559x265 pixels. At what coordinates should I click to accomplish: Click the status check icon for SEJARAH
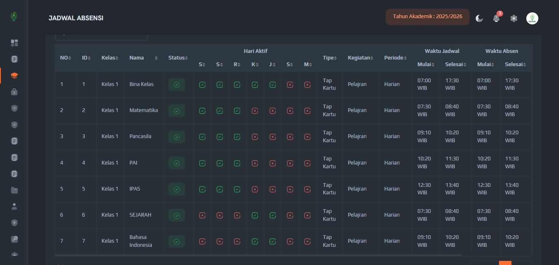(x=177, y=215)
